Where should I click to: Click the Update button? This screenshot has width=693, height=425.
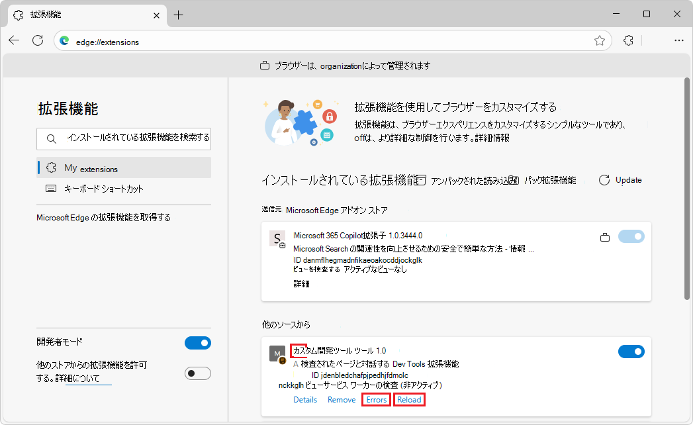(620, 180)
